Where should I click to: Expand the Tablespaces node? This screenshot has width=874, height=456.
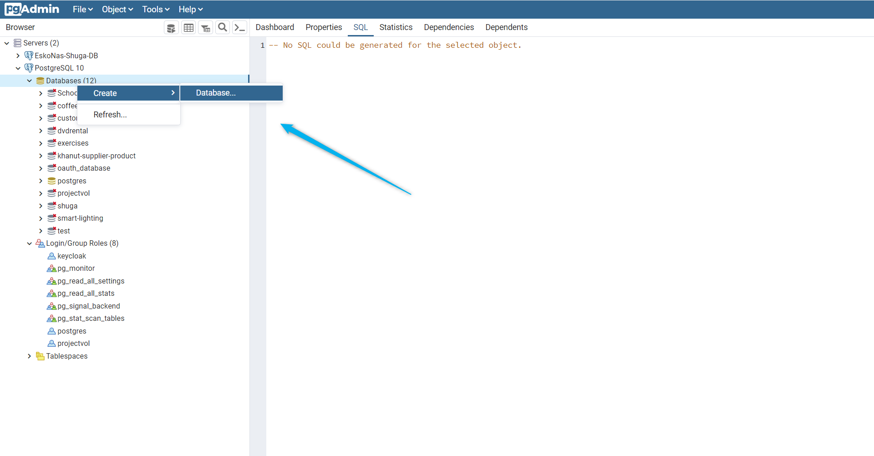(30, 356)
